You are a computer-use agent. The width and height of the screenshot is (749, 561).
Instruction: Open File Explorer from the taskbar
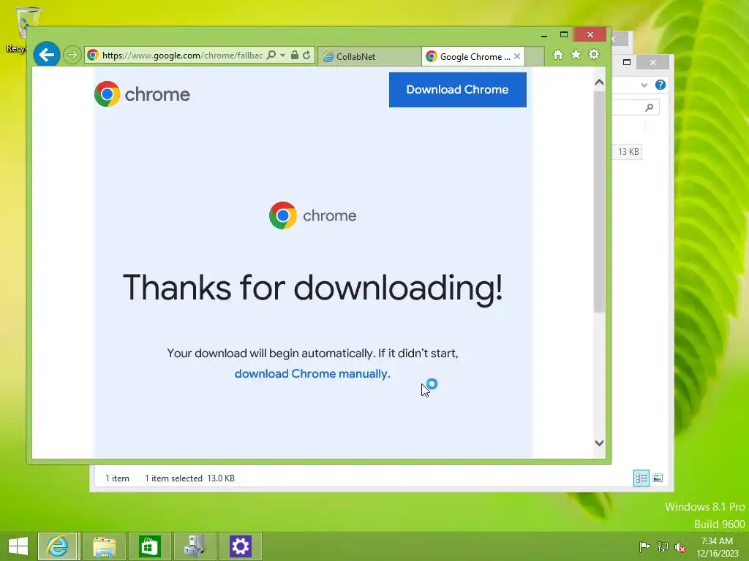click(x=104, y=546)
